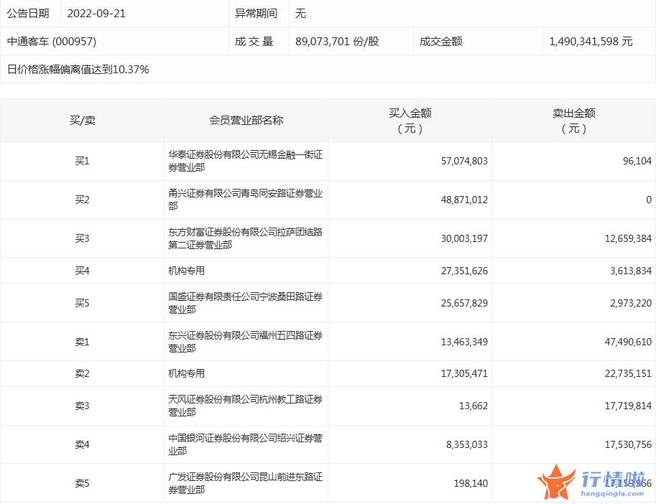Click 中国银河证券绍兴证券营业部 name
The height and width of the screenshot is (504, 656).
tap(246, 444)
